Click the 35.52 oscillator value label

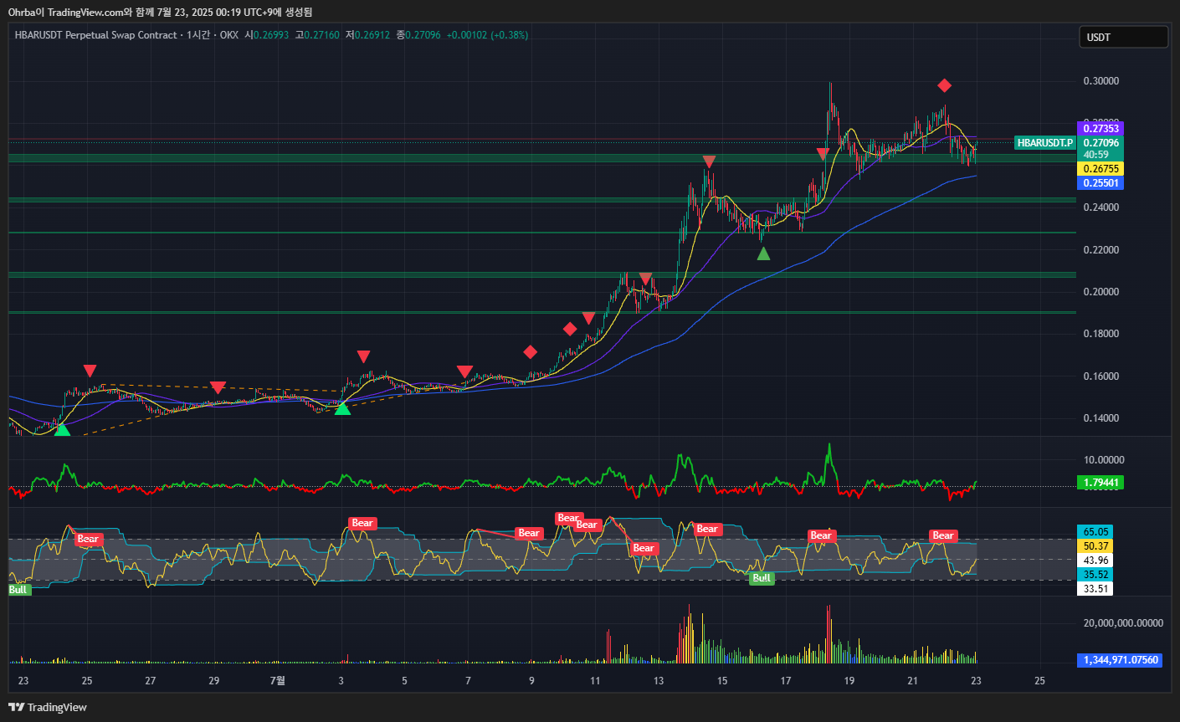1095,575
